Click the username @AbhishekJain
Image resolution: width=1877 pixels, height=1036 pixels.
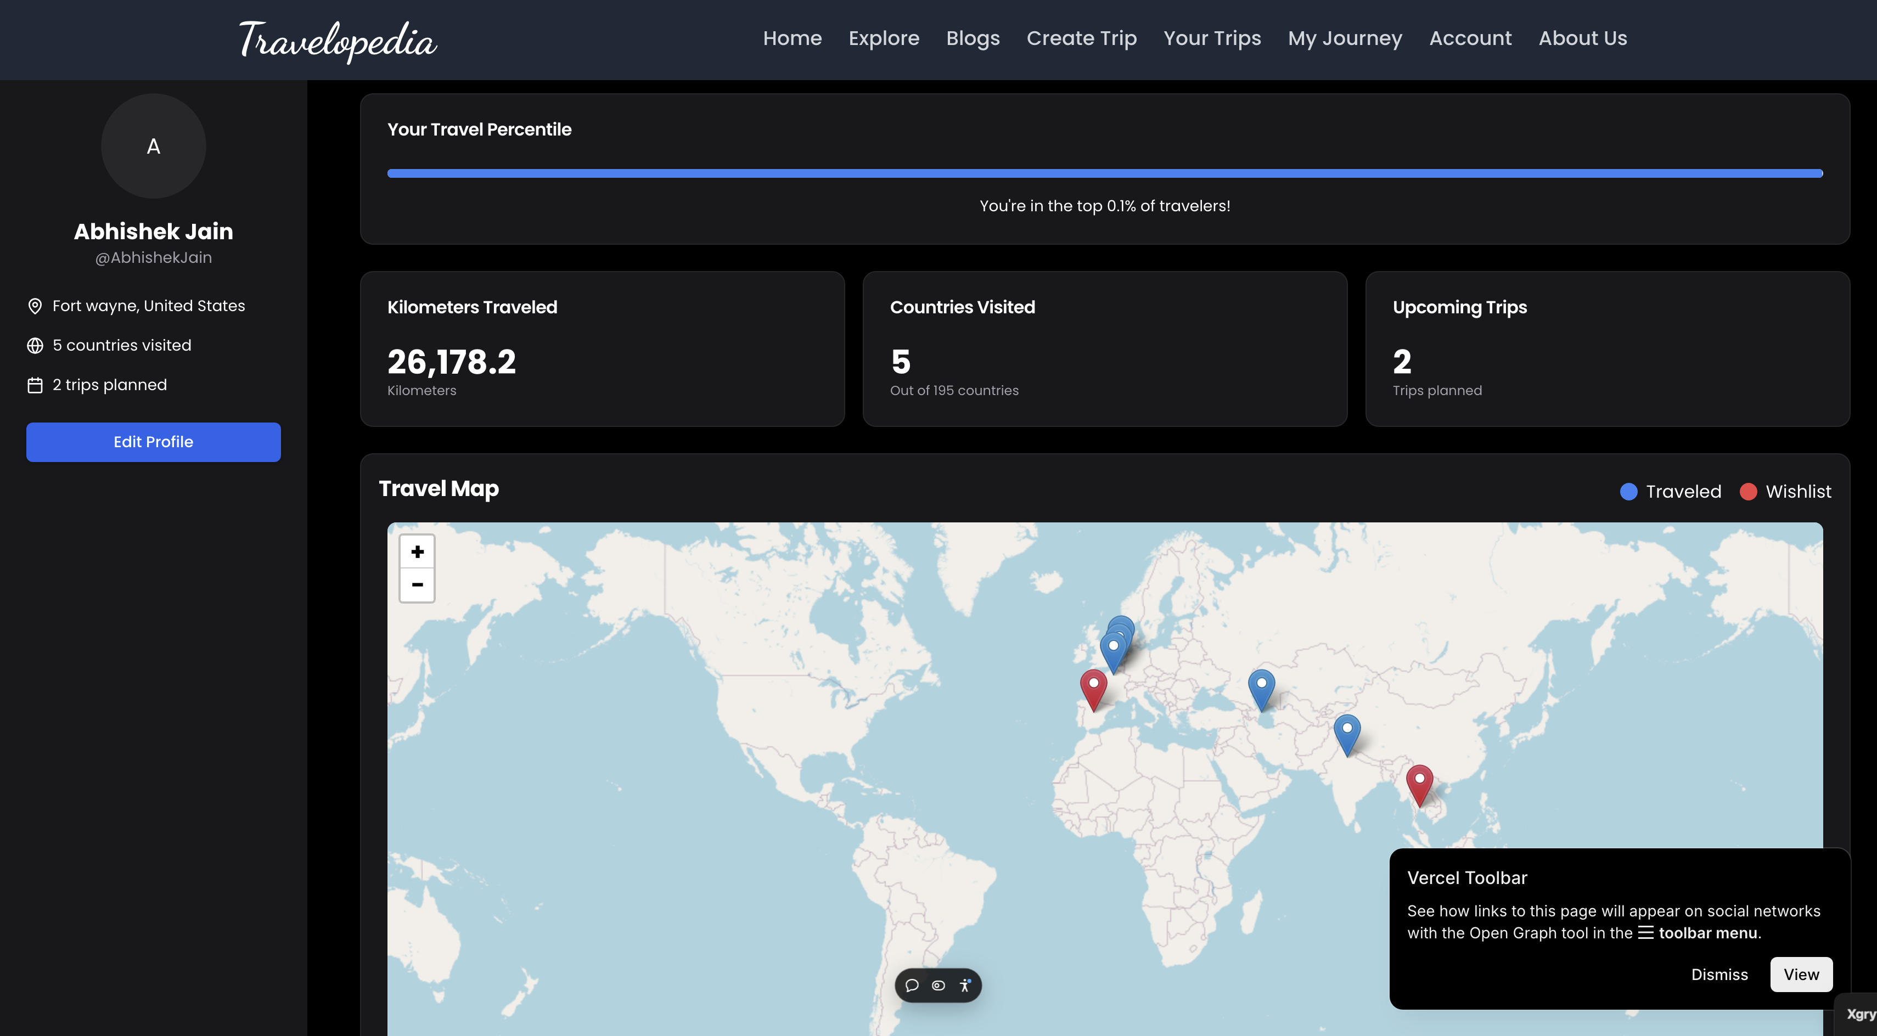153,258
